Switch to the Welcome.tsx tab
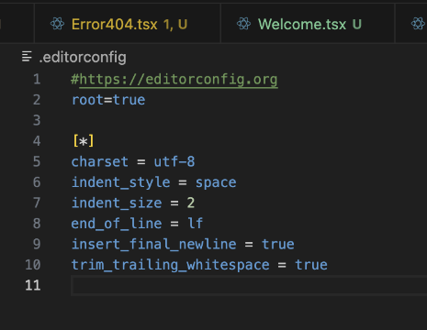Viewport: 427px width, 330px height. tap(308, 24)
